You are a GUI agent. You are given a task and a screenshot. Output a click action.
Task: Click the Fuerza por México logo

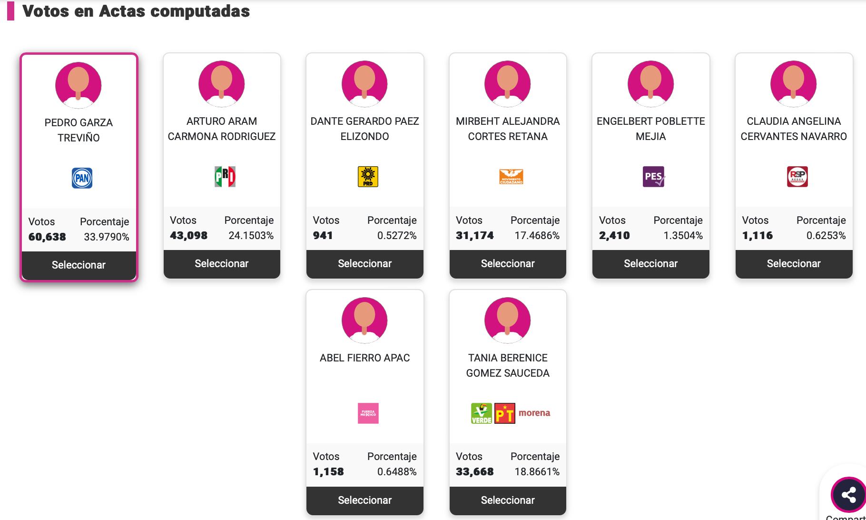tap(368, 412)
